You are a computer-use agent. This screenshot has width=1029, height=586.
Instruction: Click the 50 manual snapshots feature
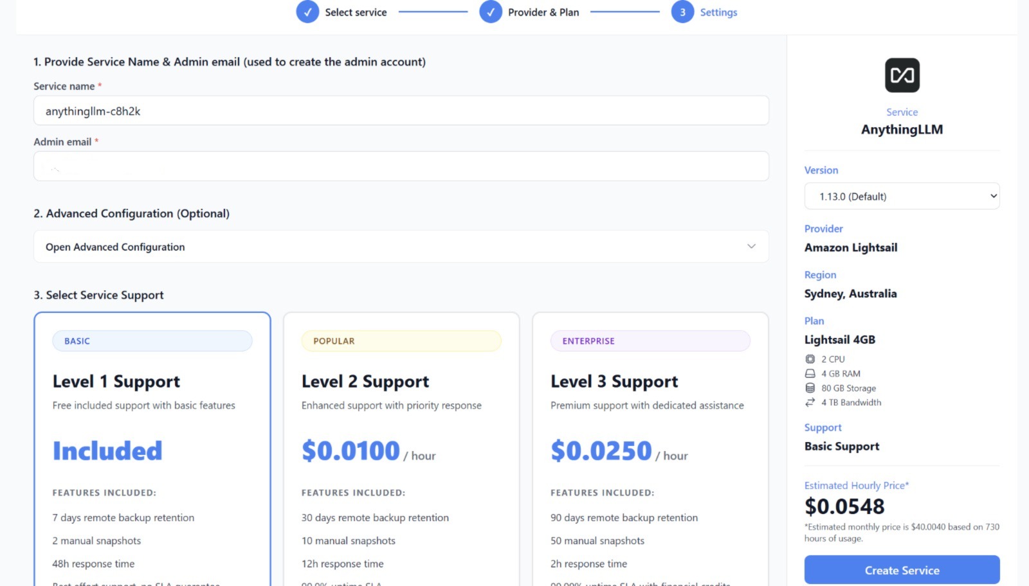(x=597, y=541)
